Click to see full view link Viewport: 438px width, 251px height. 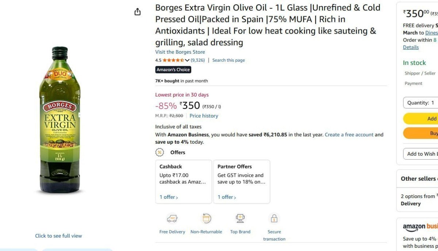pyautogui.click(x=58, y=236)
